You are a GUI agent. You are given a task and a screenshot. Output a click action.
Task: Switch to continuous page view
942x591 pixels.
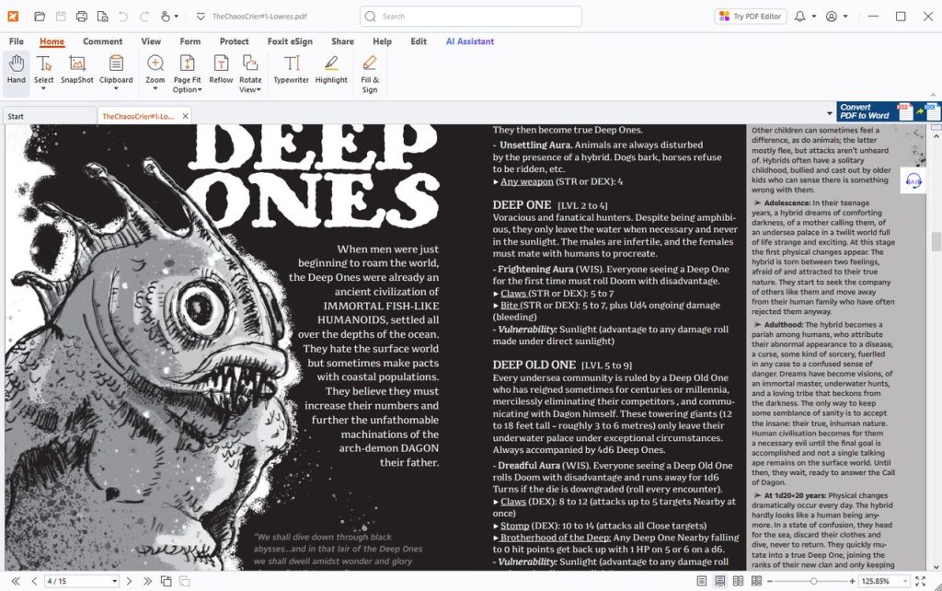pos(719,581)
